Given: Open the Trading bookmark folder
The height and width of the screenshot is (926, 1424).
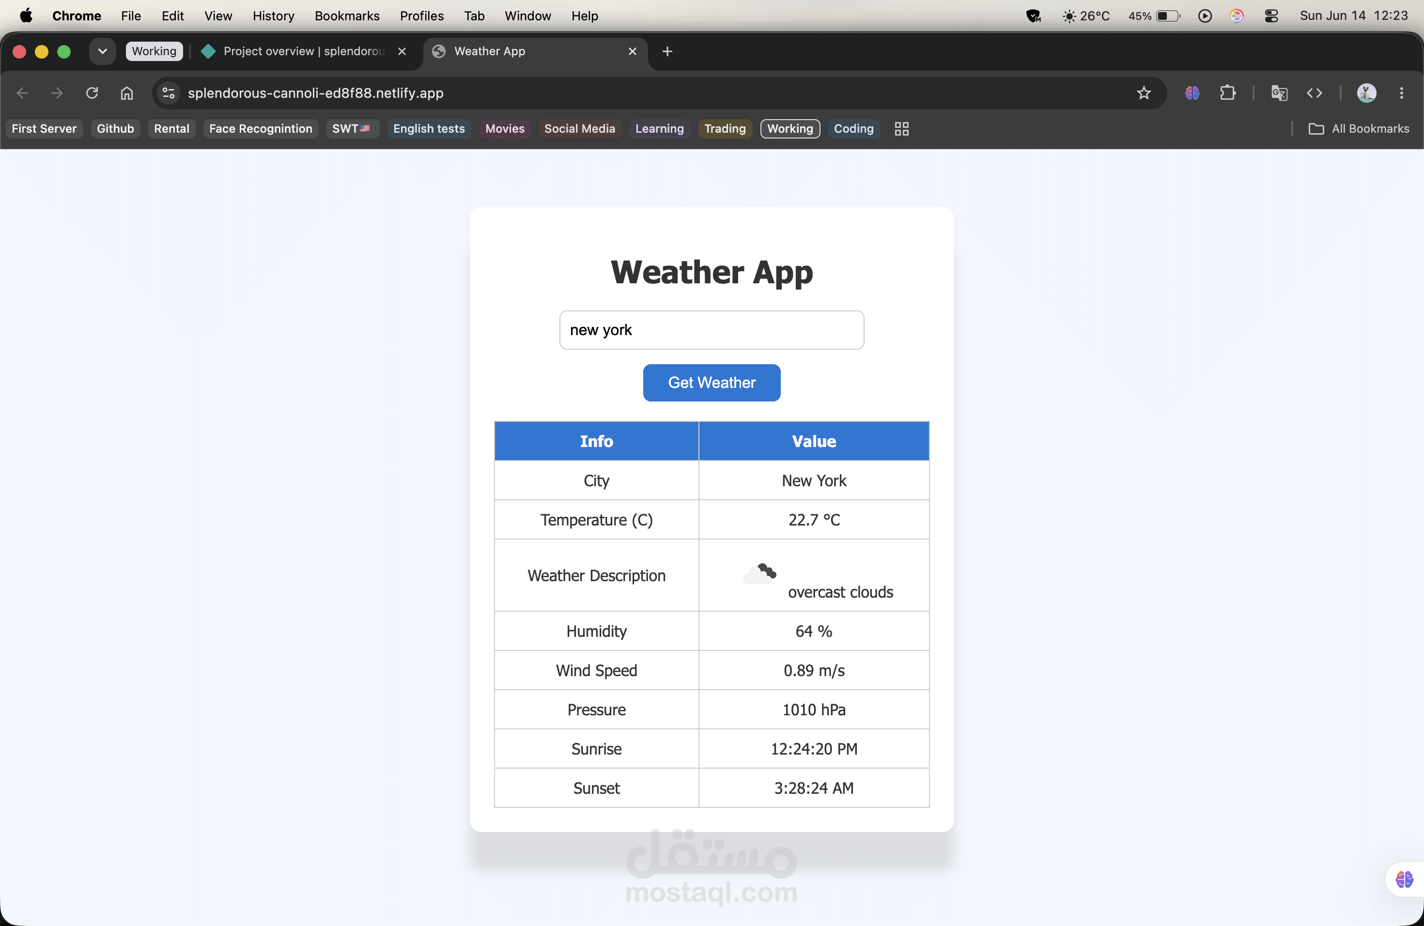Looking at the screenshot, I should (x=725, y=129).
